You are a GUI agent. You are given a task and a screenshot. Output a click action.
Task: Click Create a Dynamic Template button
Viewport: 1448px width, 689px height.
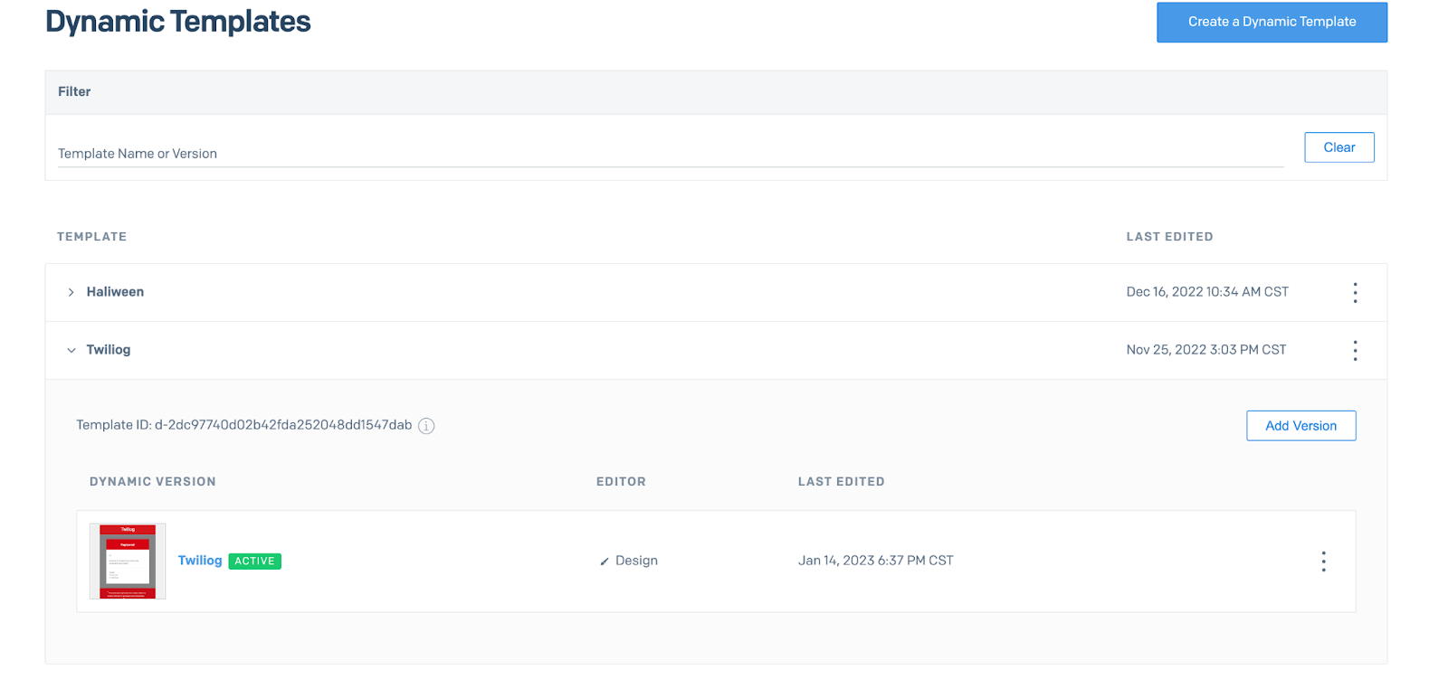[x=1272, y=22]
